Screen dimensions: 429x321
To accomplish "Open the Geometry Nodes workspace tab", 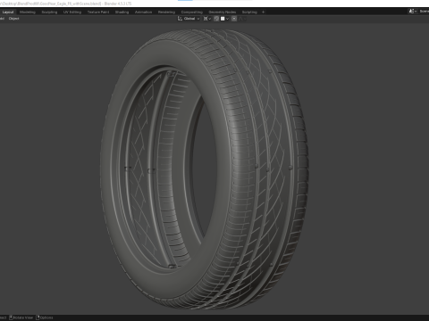I will pyautogui.click(x=223, y=12).
